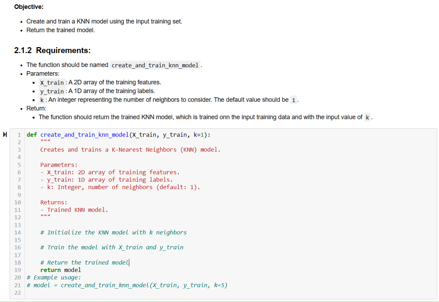
Task: Click the Parameters section in the docstring
Action: [58, 165]
